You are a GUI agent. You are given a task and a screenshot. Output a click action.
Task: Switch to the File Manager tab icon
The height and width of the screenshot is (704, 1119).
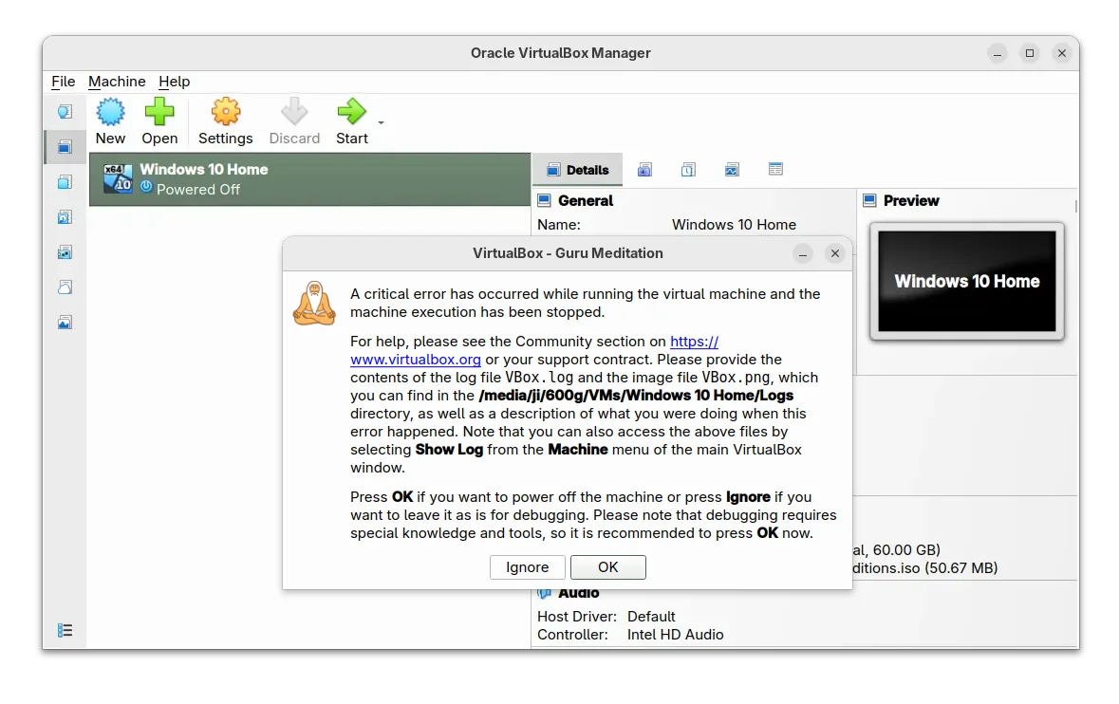tap(775, 169)
